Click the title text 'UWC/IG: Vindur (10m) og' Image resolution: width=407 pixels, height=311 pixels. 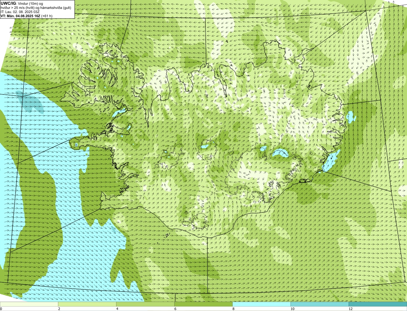[22, 3]
